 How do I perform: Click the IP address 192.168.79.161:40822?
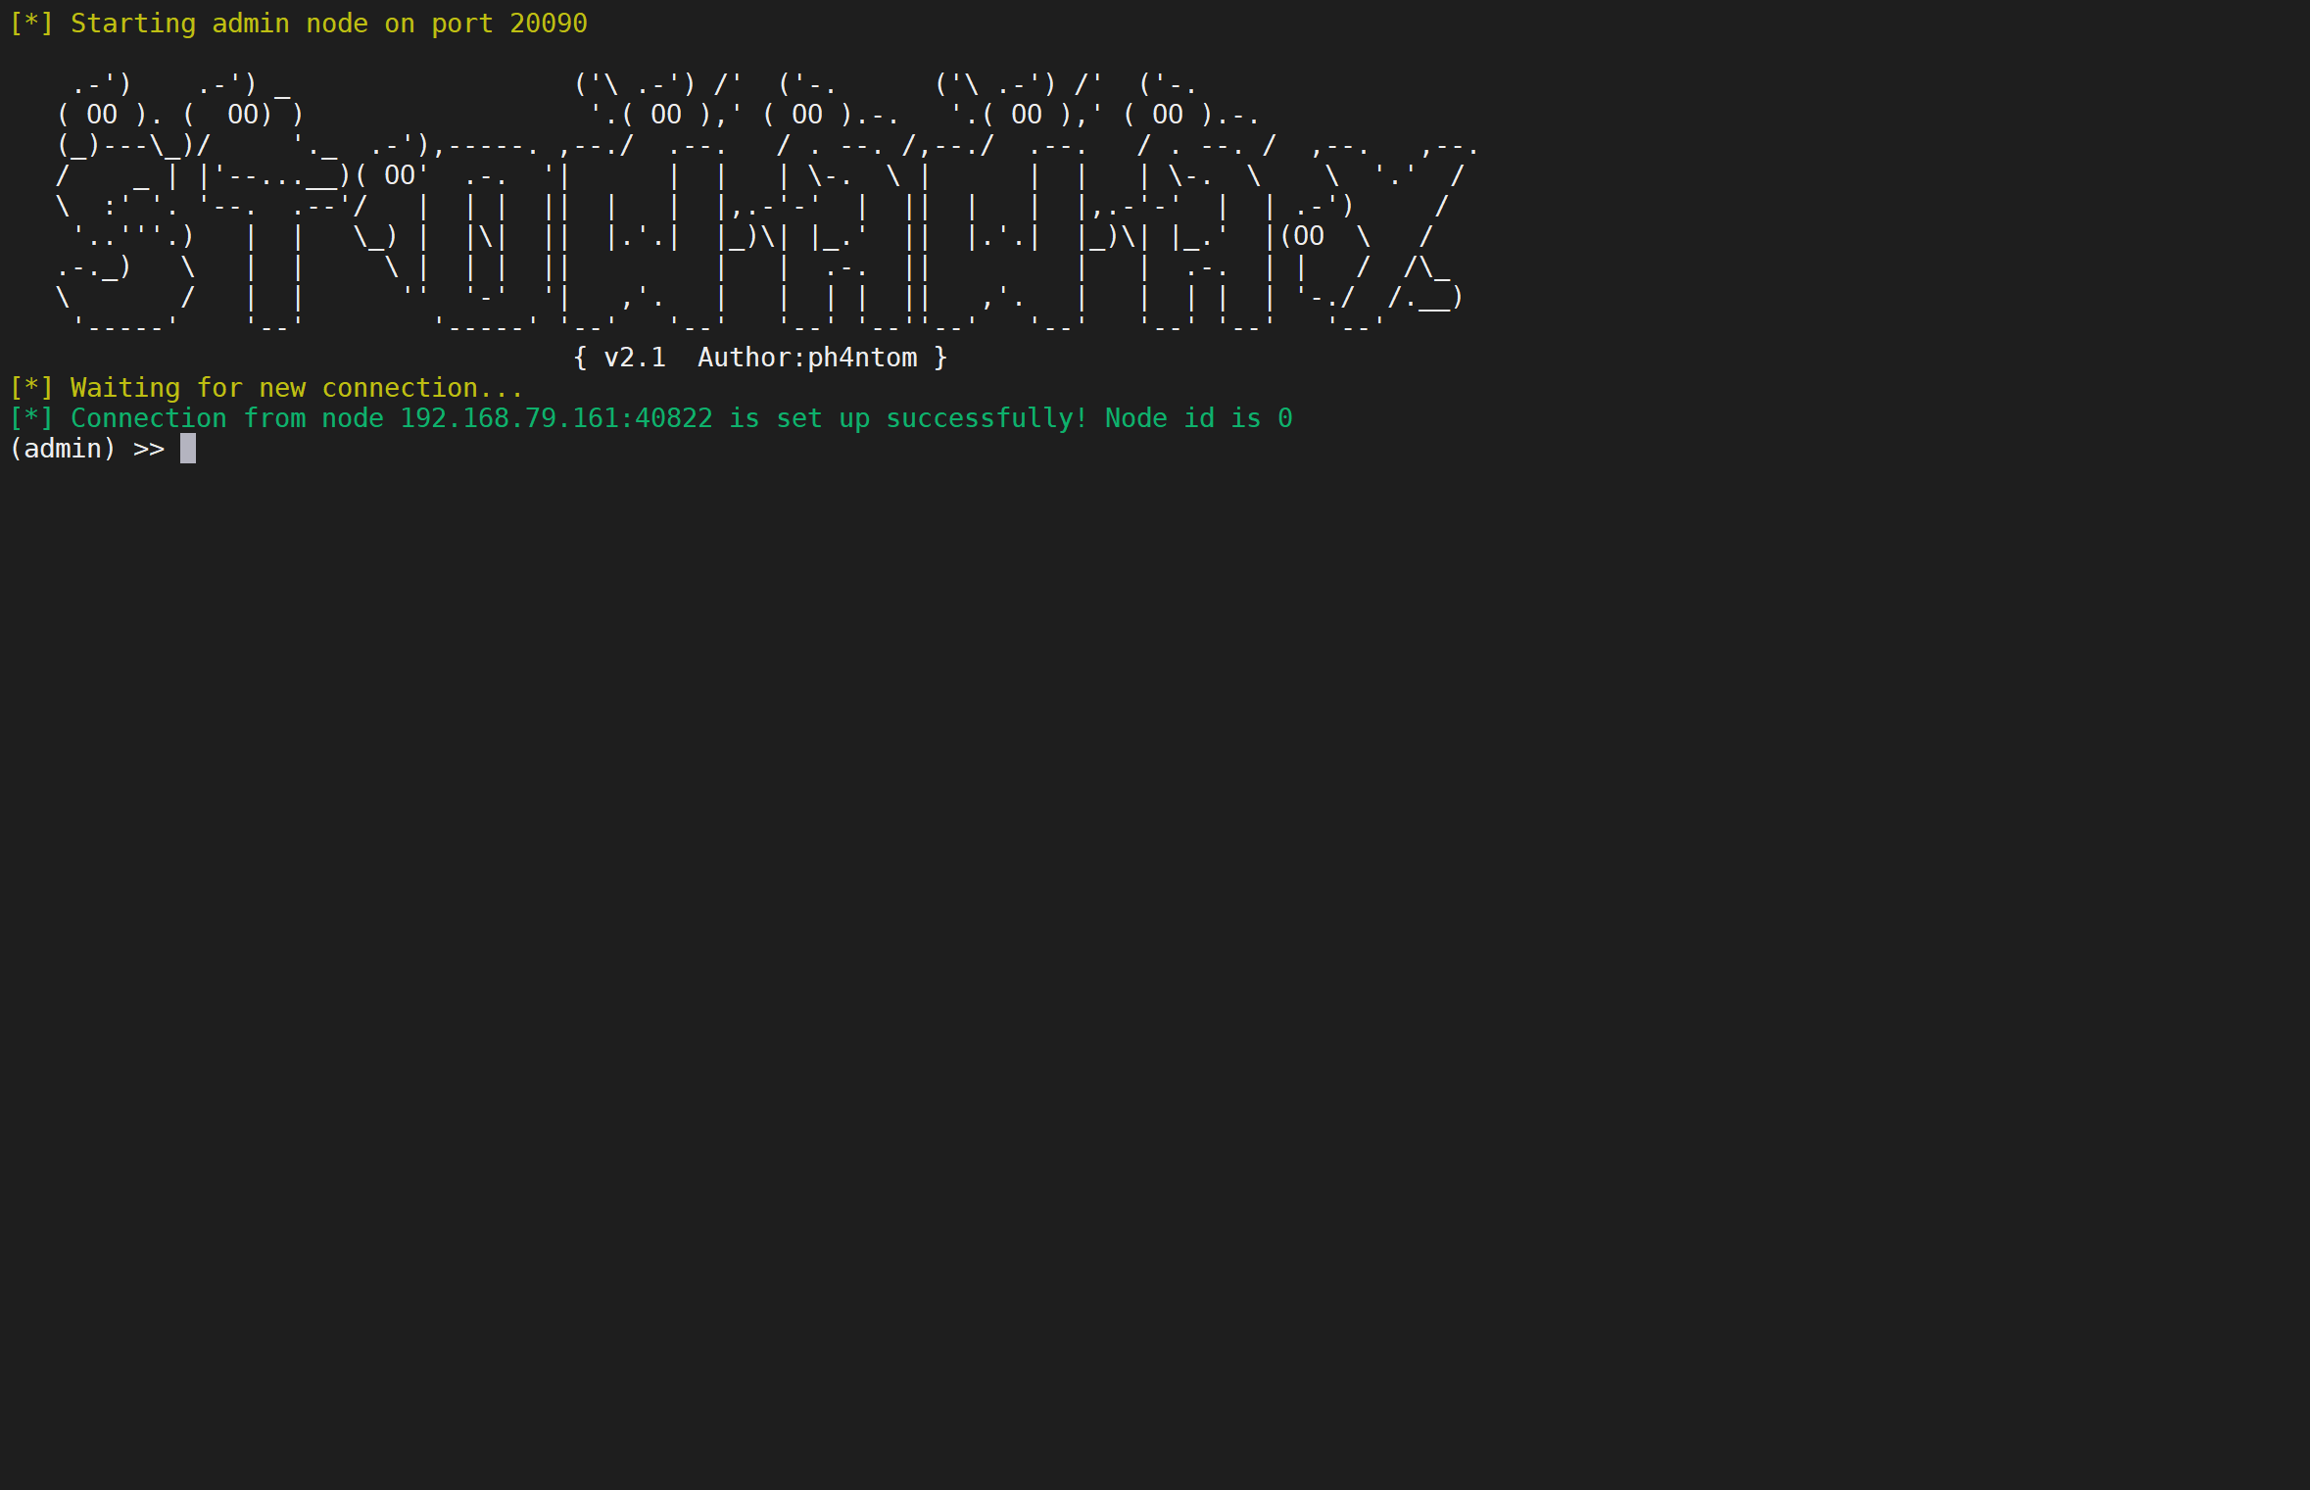(x=555, y=418)
